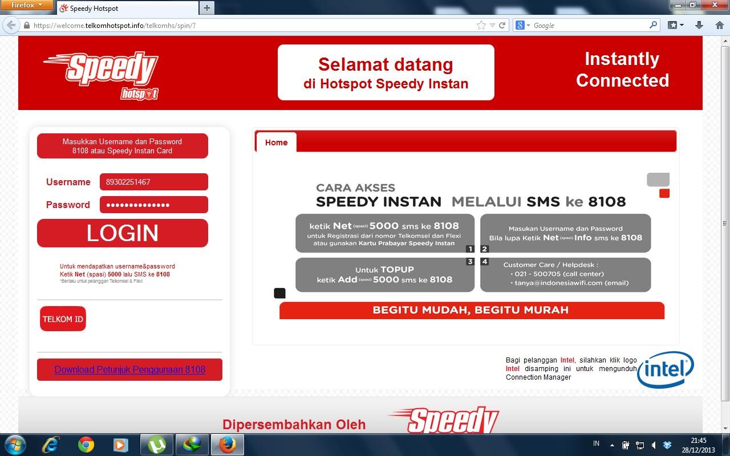Click the IN language indicator
Viewport: 730px width, 456px height.
tap(597, 443)
